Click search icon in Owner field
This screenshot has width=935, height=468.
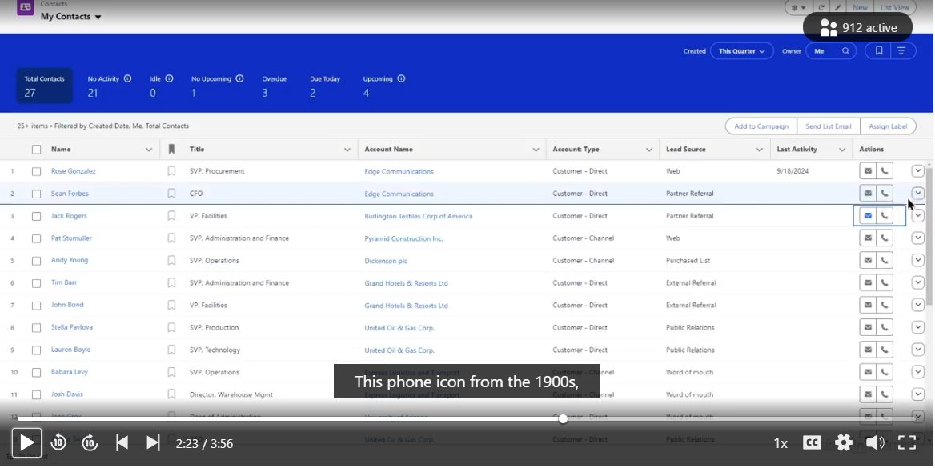pyautogui.click(x=845, y=51)
